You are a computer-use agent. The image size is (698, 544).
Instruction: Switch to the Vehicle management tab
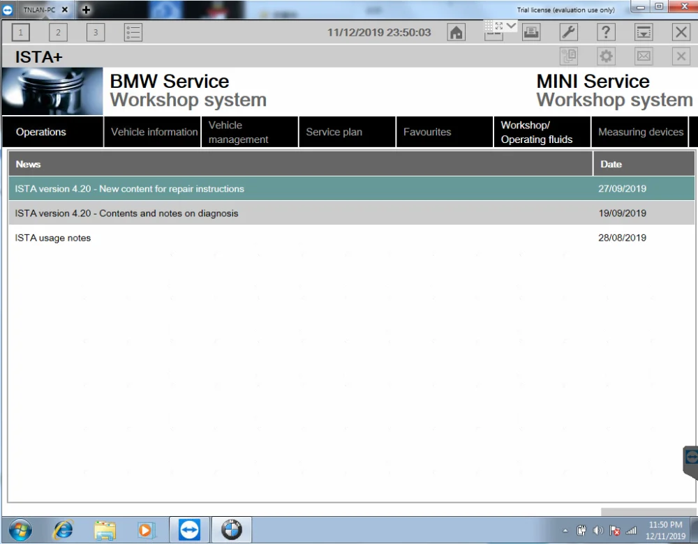[x=250, y=132]
